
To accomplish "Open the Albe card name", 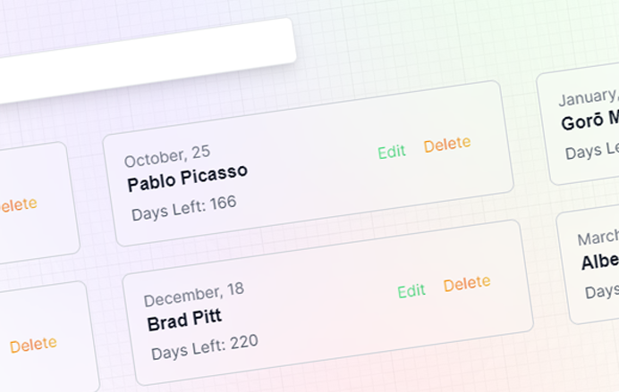I will pyautogui.click(x=599, y=262).
